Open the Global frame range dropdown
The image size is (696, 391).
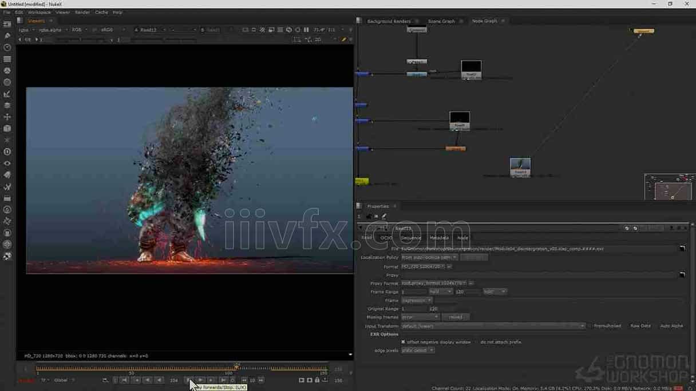(63, 380)
